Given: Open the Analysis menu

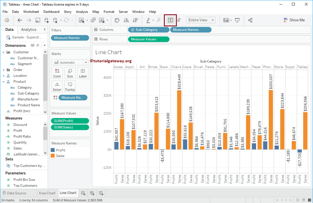Looking at the screenshot, I should [x=82, y=12].
